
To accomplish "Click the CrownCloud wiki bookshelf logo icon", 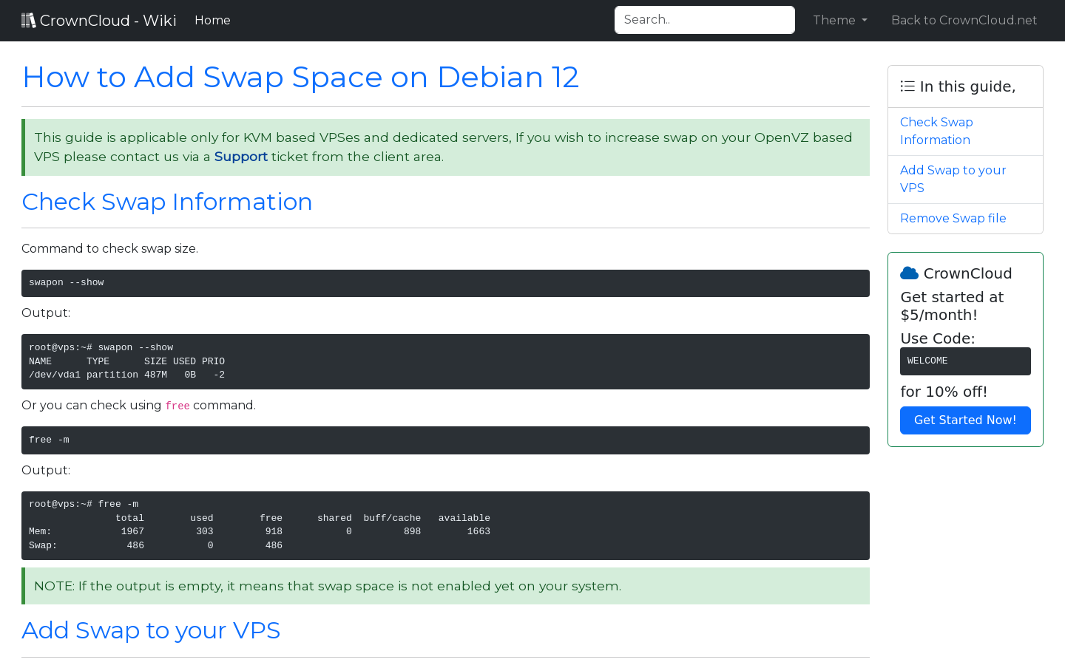I will (28, 20).
